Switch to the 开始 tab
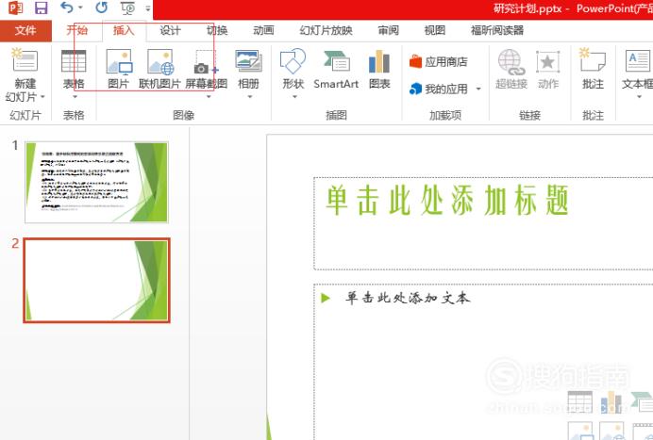 point(77,30)
